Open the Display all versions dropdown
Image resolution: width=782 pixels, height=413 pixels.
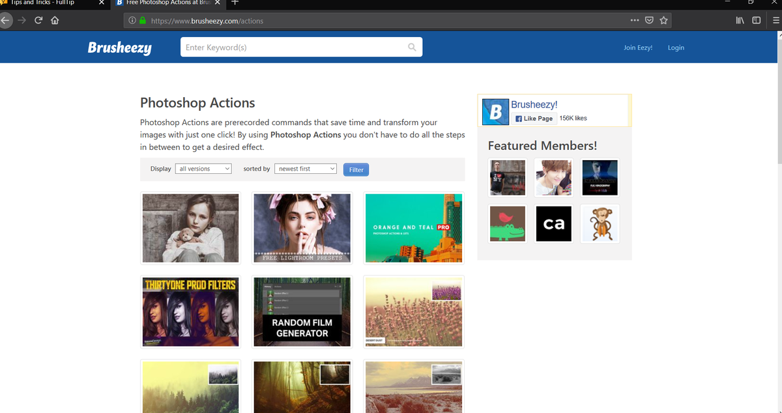(x=203, y=169)
